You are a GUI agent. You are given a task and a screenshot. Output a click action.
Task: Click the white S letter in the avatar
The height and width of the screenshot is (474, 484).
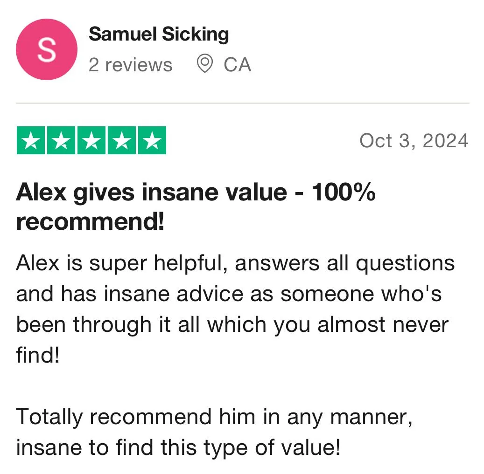click(47, 49)
